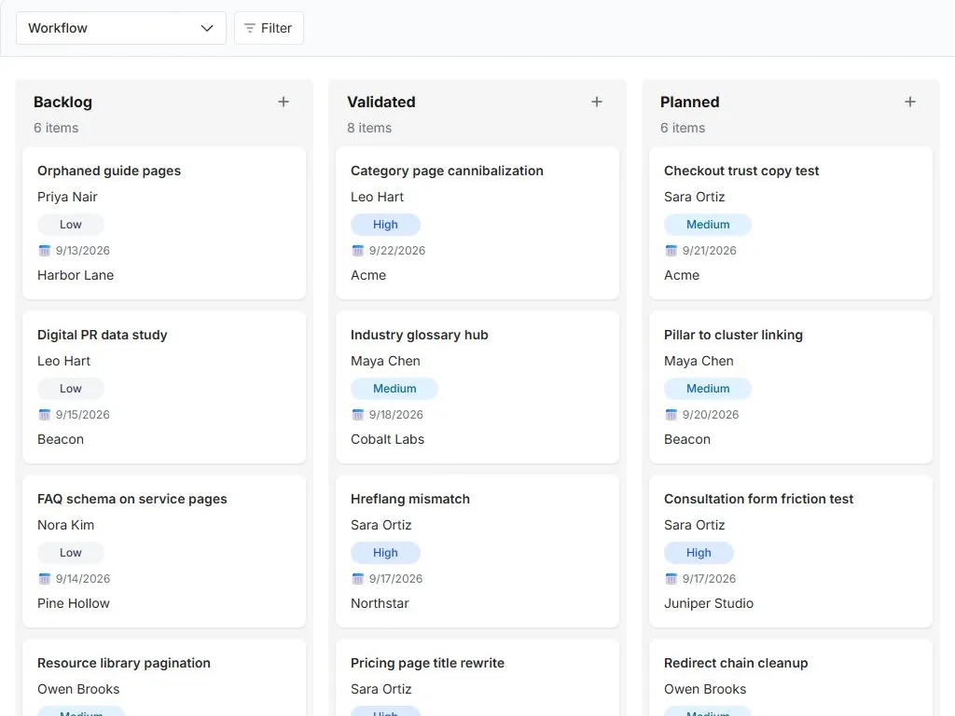Click assignee Nora Kim
Image resolution: width=955 pixels, height=716 pixels.
[x=66, y=525]
